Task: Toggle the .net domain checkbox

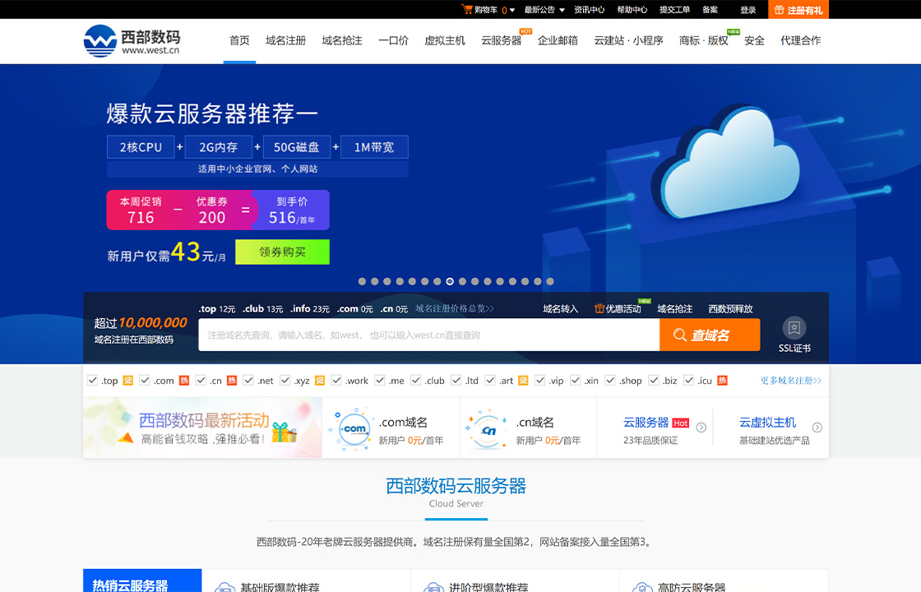Action: 248,380
